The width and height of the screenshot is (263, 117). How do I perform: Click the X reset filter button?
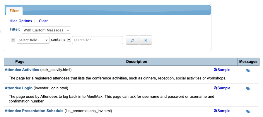[146, 40]
